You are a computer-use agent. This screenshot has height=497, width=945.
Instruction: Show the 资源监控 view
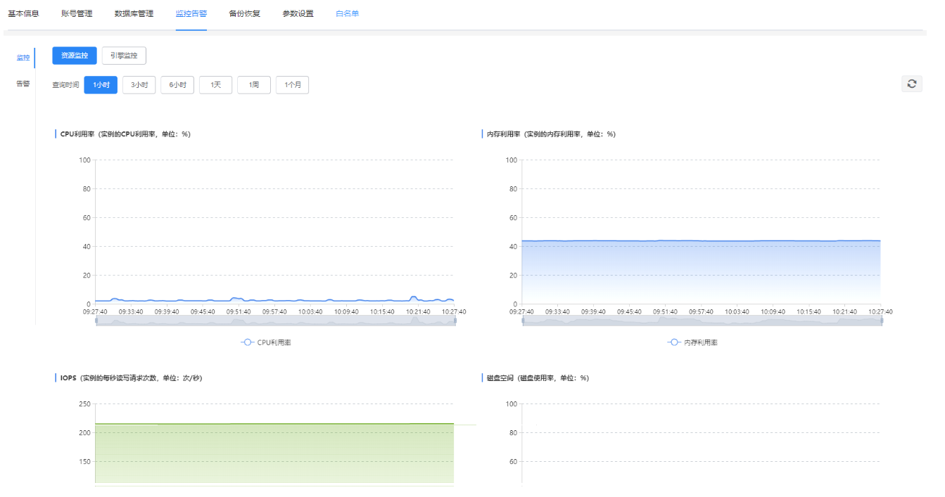[x=75, y=56]
